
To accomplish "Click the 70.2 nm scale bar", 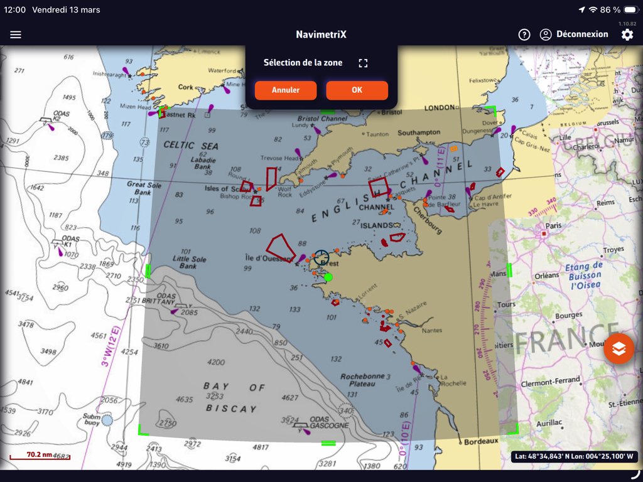I will pyautogui.click(x=39, y=456).
